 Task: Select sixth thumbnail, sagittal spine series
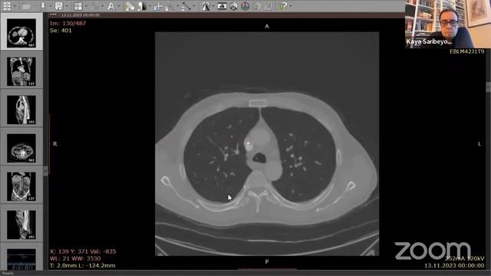[x=21, y=225]
